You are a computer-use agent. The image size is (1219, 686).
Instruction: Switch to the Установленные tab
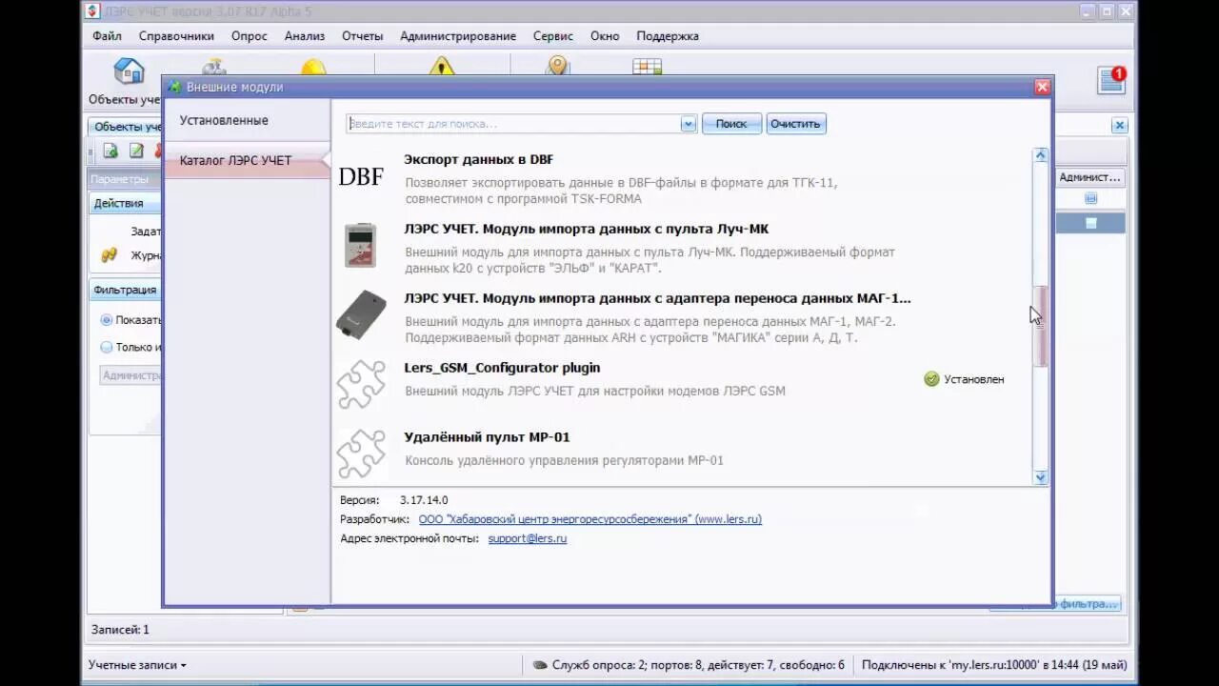coord(247,121)
